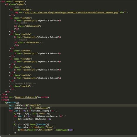Click the ul class="topBox" opening tag line

pyautogui.click(x=15, y=4)
